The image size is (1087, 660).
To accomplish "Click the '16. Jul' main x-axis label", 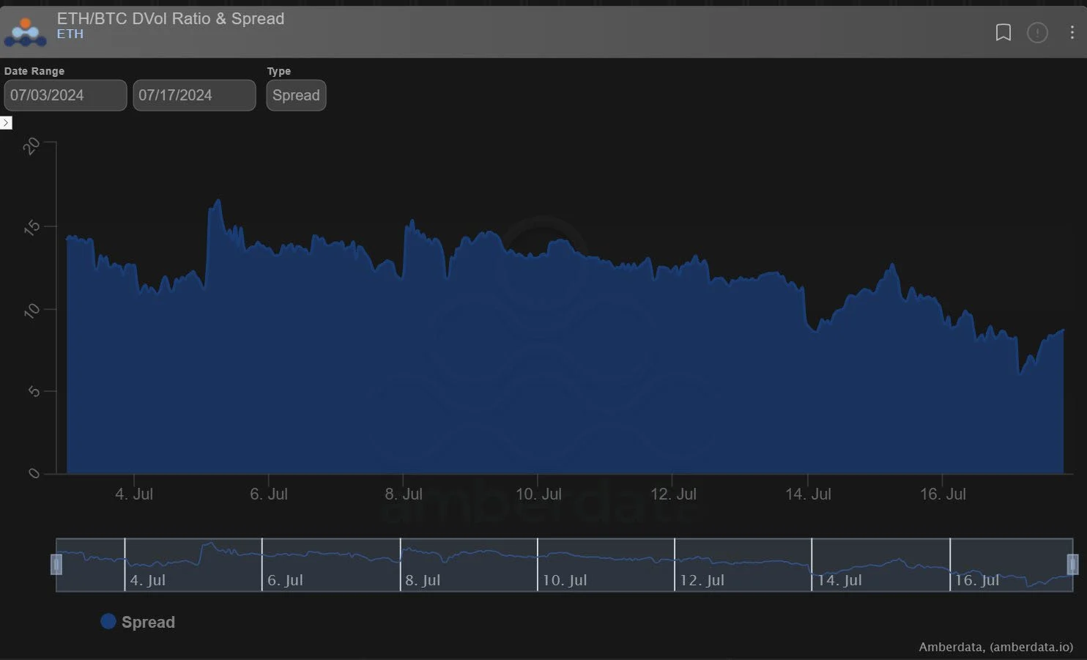I will (943, 494).
